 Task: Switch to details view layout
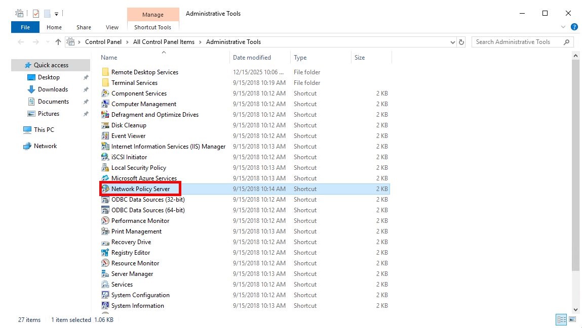click(561, 319)
